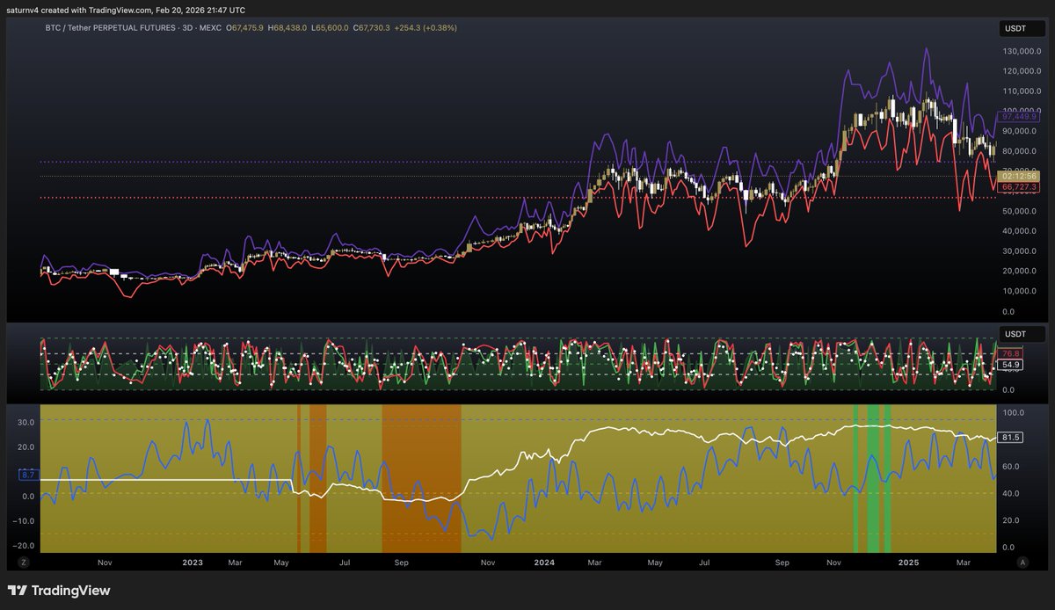Click the 110,000.0 price axis label
This screenshot has width=1055, height=610.
(1021, 91)
